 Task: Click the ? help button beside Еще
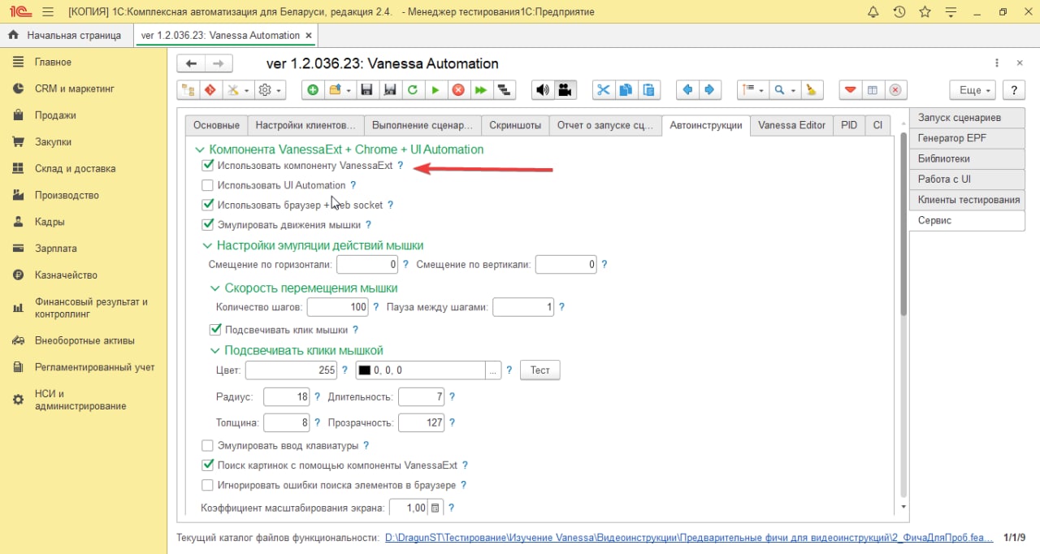coord(1013,90)
